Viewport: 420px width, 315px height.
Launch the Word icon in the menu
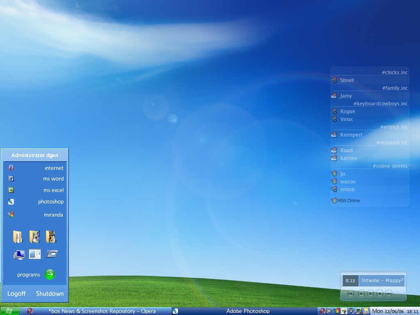tap(11, 179)
